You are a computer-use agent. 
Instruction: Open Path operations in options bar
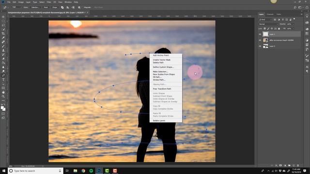click(x=62, y=7)
